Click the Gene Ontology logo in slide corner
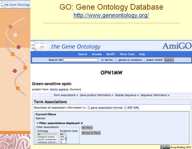 tap(15, 4)
